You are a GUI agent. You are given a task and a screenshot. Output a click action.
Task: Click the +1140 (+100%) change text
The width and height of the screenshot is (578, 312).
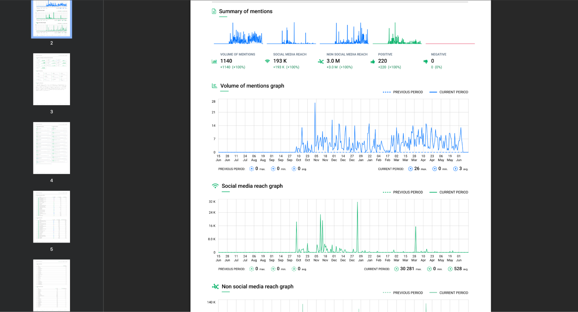pyautogui.click(x=232, y=67)
